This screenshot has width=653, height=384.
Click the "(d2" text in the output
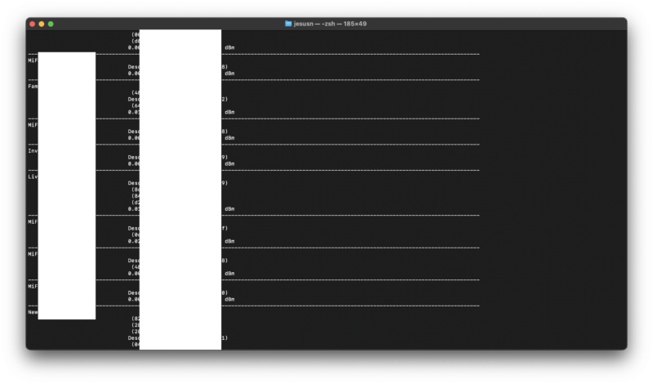(135, 203)
